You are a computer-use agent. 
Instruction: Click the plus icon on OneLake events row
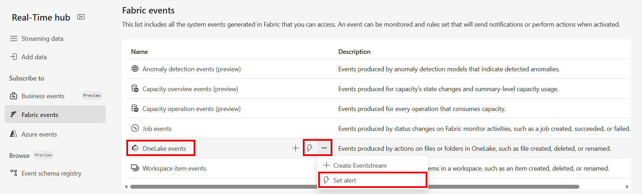295,148
